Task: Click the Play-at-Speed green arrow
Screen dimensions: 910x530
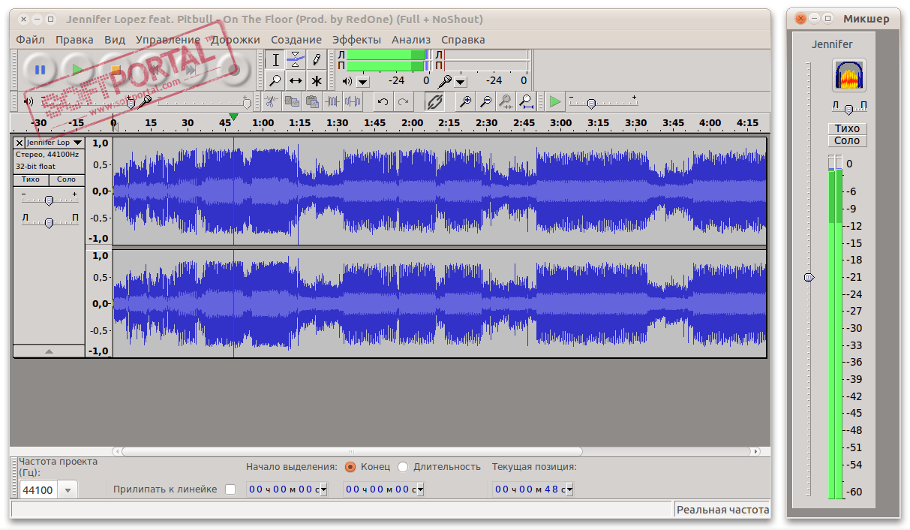Action: [554, 101]
